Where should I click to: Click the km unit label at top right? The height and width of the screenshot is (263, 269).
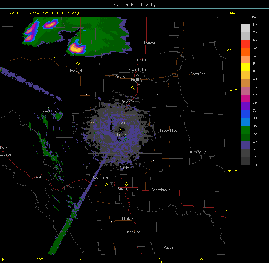(x=232, y=13)
